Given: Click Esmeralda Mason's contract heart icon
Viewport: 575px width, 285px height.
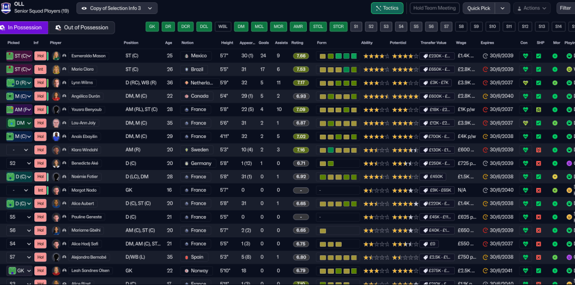Looking at the screenshot, I should coord(524,56).
